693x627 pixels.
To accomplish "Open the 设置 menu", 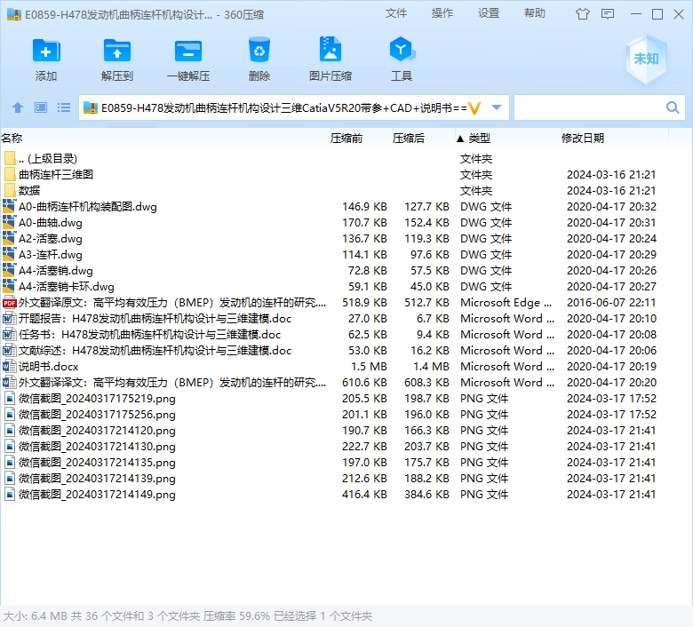I will click(x=489, y=13).
